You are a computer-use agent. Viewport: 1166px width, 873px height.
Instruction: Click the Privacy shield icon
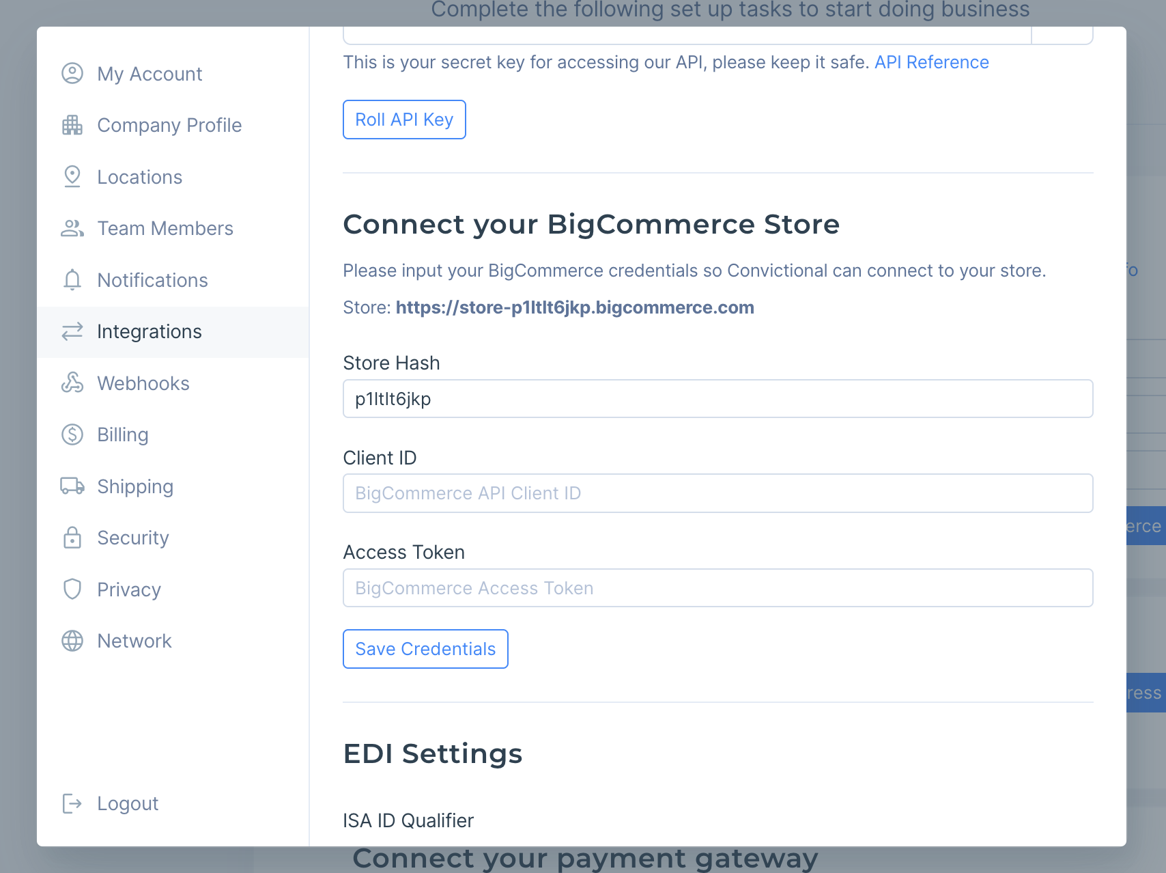pos(72,589)
